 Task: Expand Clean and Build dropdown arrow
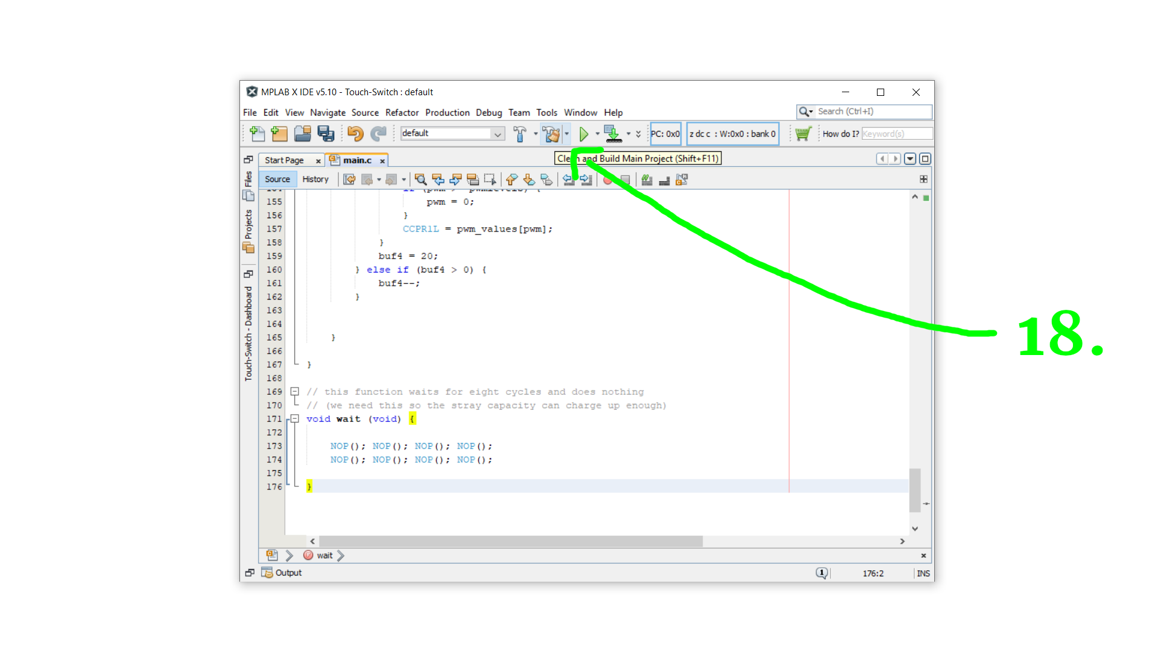click(567, 134)
